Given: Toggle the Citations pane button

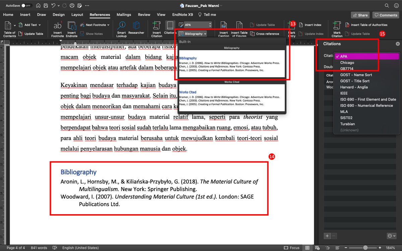Looking at the screenshot, I should click(170, 28).
